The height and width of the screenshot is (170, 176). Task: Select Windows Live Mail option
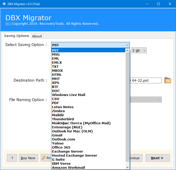click(88, 95)
